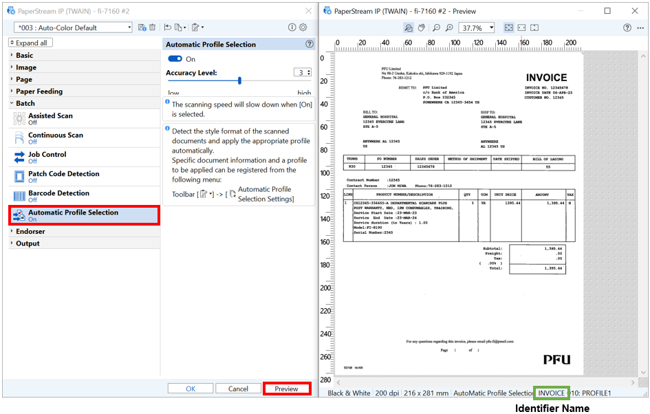Maximize the Preview window
Image resolution: width=650 pixels, height=414 pixels.
[x=607, y=11]
